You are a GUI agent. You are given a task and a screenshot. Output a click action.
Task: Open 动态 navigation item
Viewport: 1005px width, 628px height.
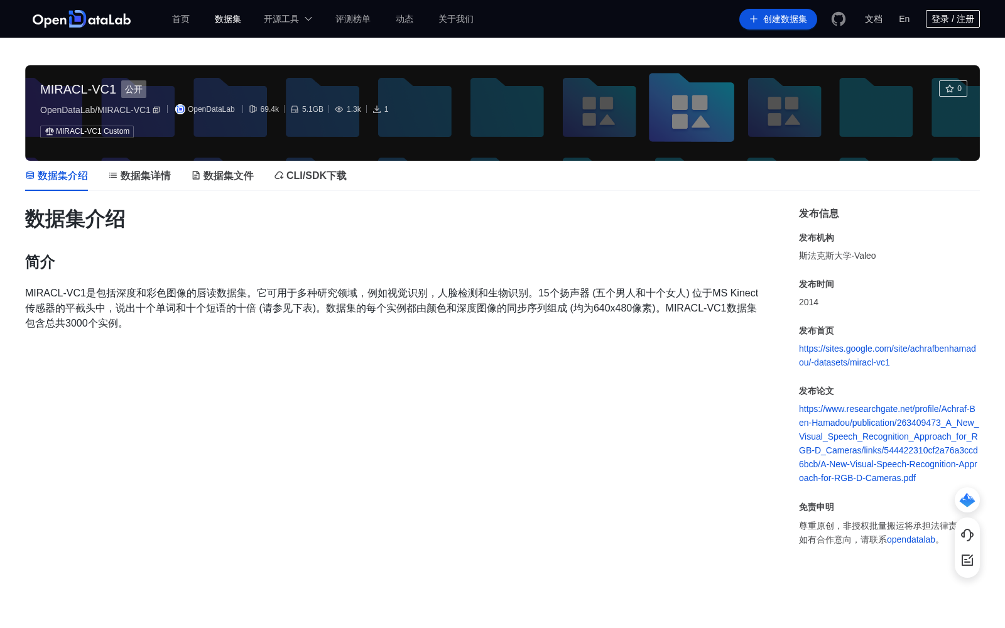point(405,19)
